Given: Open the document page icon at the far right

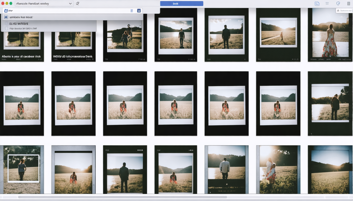Looking at the screenshot, I should (349, 4).
